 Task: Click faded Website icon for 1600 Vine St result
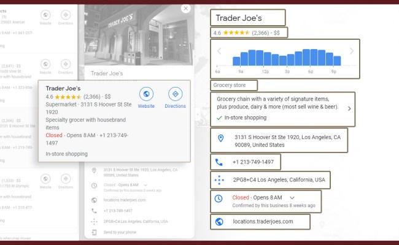pos(45,64)
